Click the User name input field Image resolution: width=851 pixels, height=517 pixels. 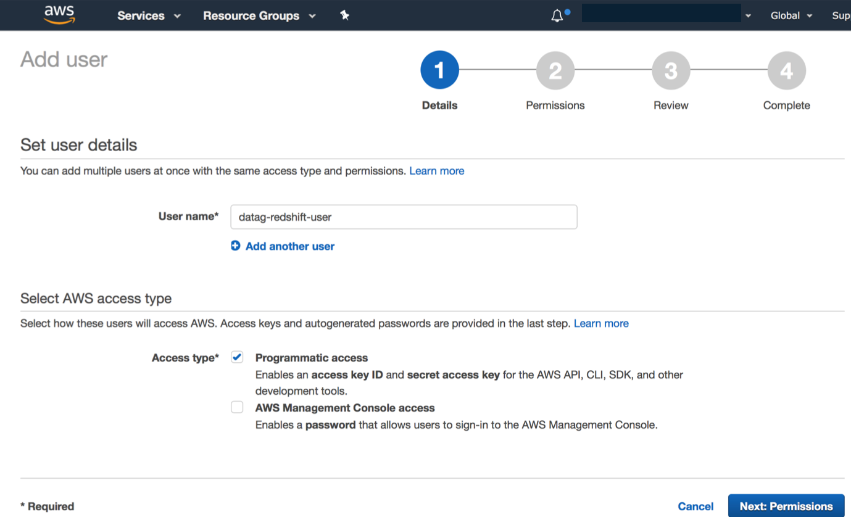(404, 217)
